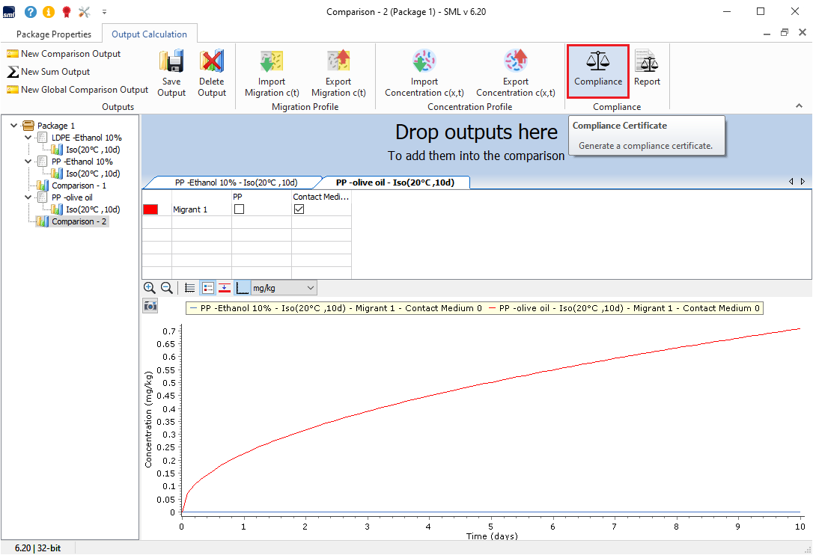Open the blue question mark help icon
The height and width of the screenshot is (555, 813).
31,12
